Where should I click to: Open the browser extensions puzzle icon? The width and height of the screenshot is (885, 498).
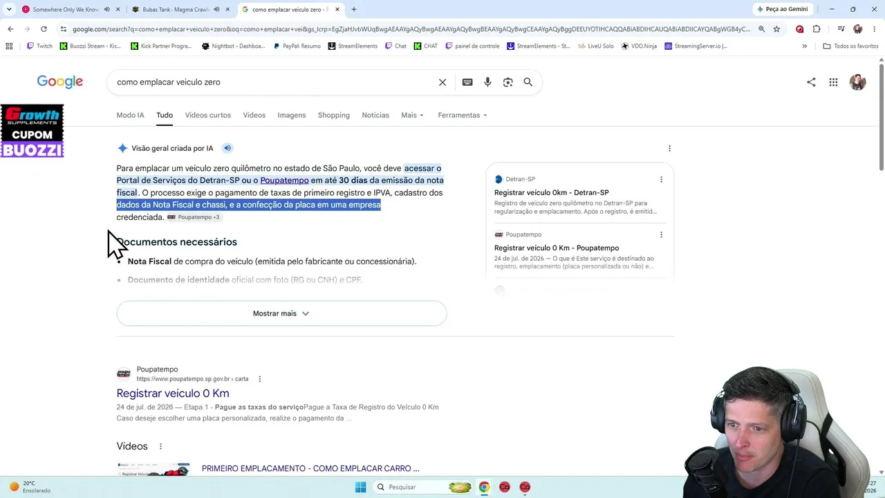pos(817,29)
